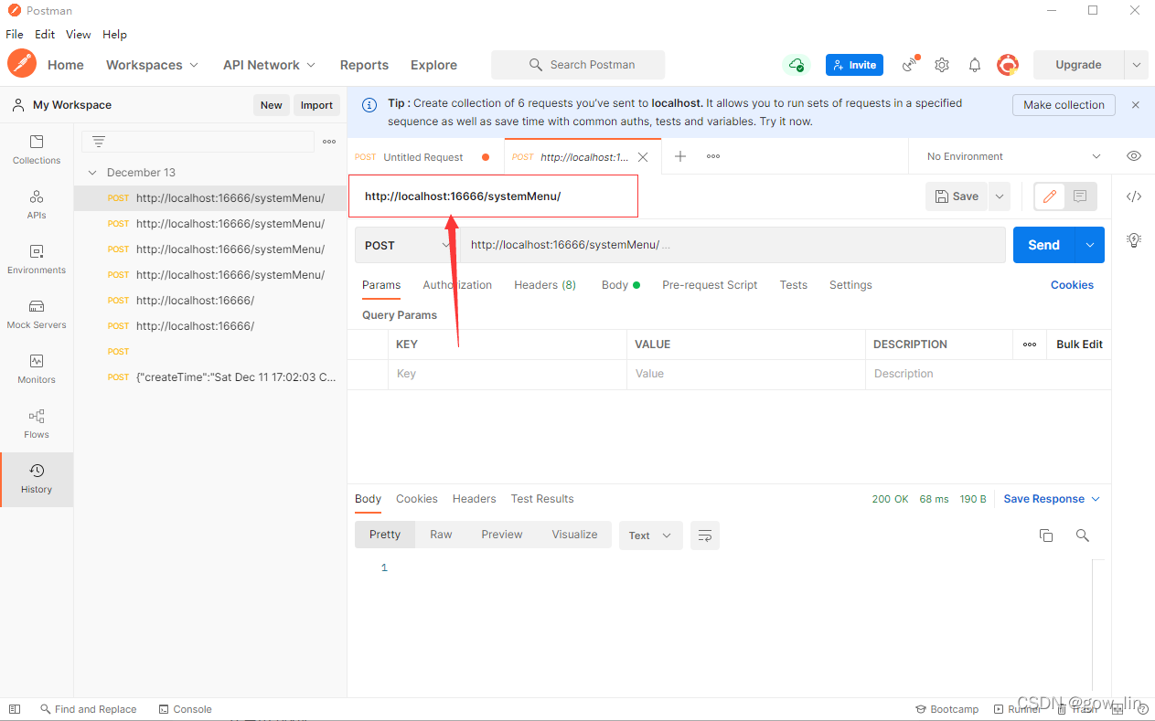1155x721 pixels.
Task: Click the New button
Action: coord(272,105)
